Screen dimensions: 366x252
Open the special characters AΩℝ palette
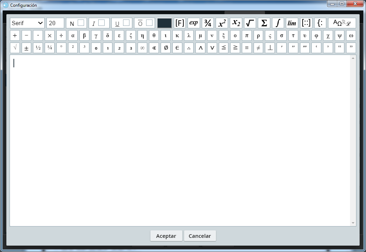point(342,23)
